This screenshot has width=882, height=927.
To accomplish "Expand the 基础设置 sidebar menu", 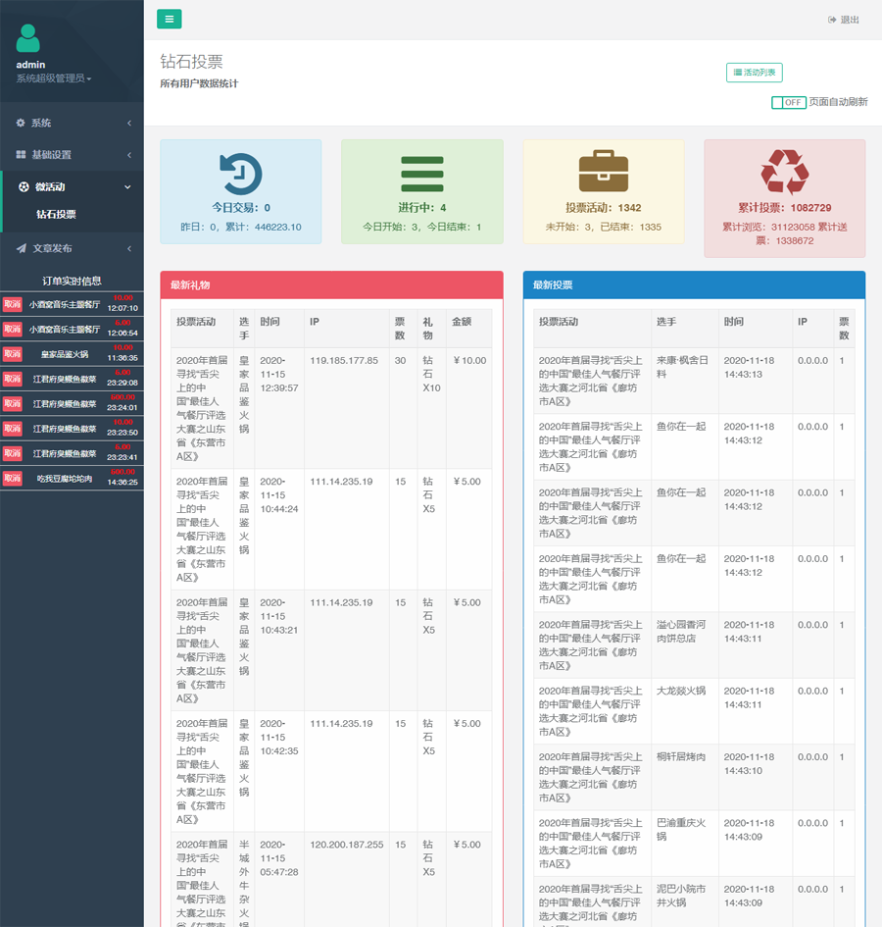I will point(72,155).
